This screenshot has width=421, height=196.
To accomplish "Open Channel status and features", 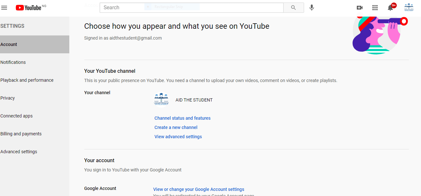I will click(182, 118).
